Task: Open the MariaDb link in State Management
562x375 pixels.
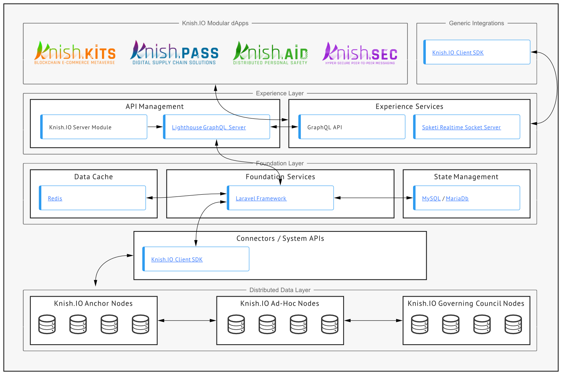Action: pyautogui.click(x=457, y=198)
